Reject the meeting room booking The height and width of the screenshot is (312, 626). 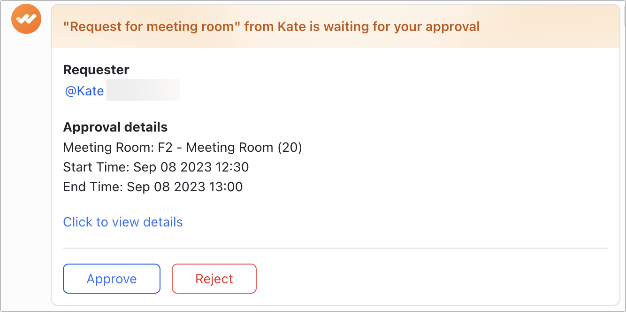[x=214, y=278]
